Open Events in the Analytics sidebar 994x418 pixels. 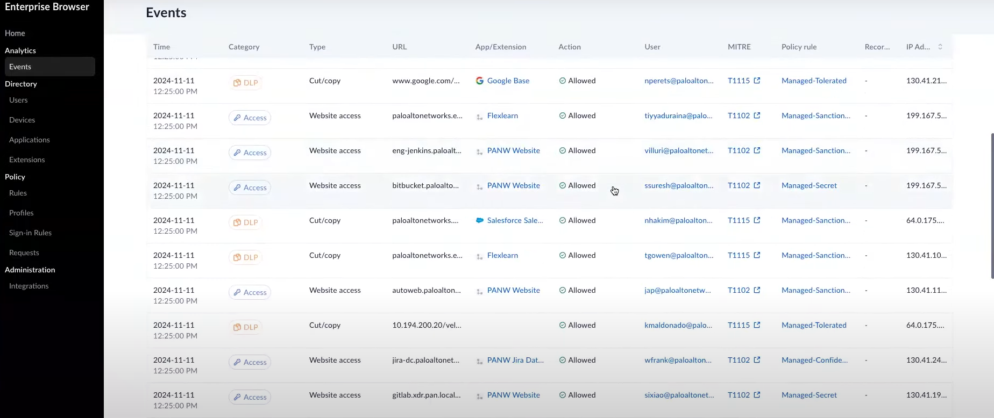coord(20,67)
